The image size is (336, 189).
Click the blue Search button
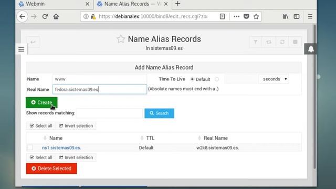(160, 113)
